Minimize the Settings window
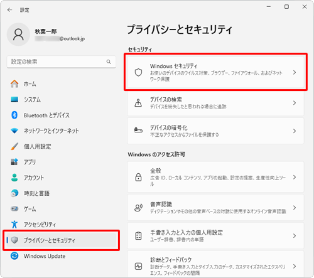The height and width of the screenshot is (278, 314). point(269,7)
